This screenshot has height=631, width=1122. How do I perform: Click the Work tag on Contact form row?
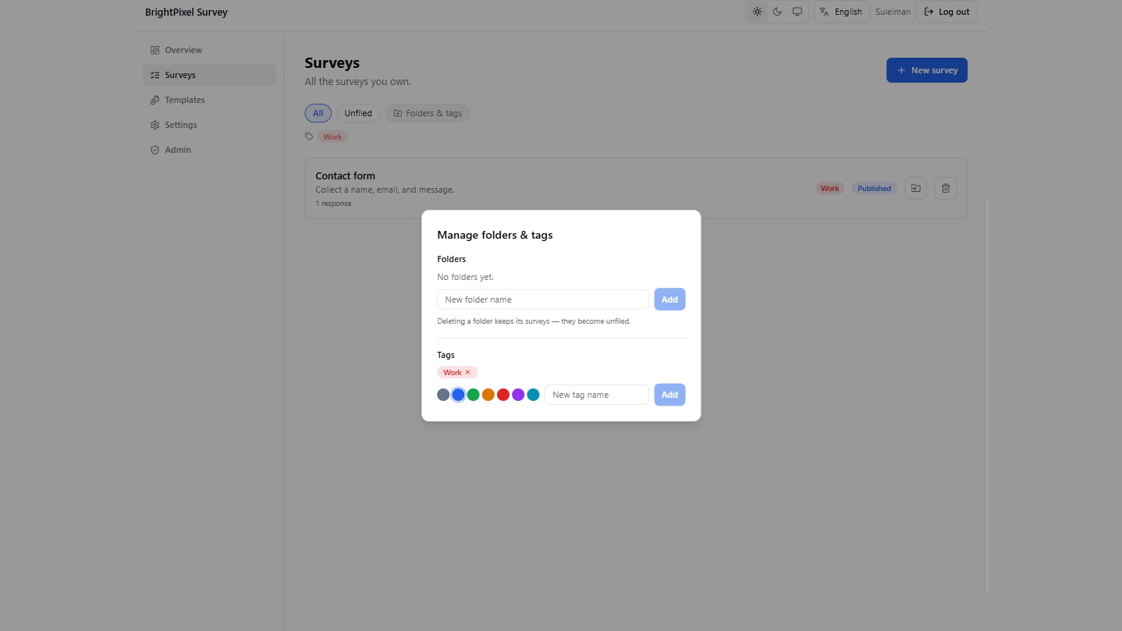point(830,188)
